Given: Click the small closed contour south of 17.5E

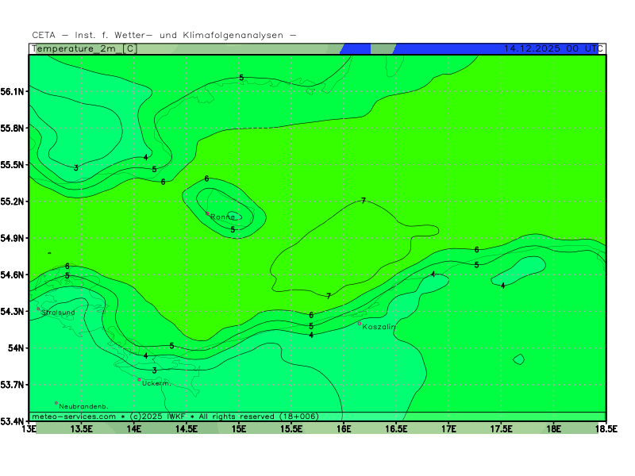Looking at the screenshot, I should (518, 359).
